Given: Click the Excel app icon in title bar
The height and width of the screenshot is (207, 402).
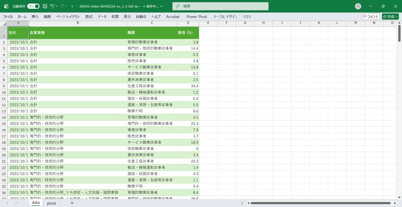Looking at the screenshot, I should [6, 7].
